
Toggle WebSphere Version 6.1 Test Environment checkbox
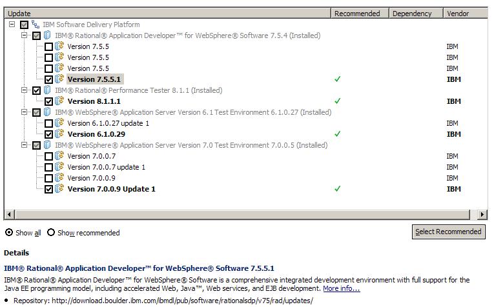[x=37, y=112]
